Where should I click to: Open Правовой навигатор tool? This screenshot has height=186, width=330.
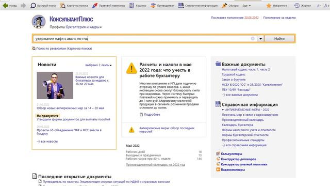[109, 6]
